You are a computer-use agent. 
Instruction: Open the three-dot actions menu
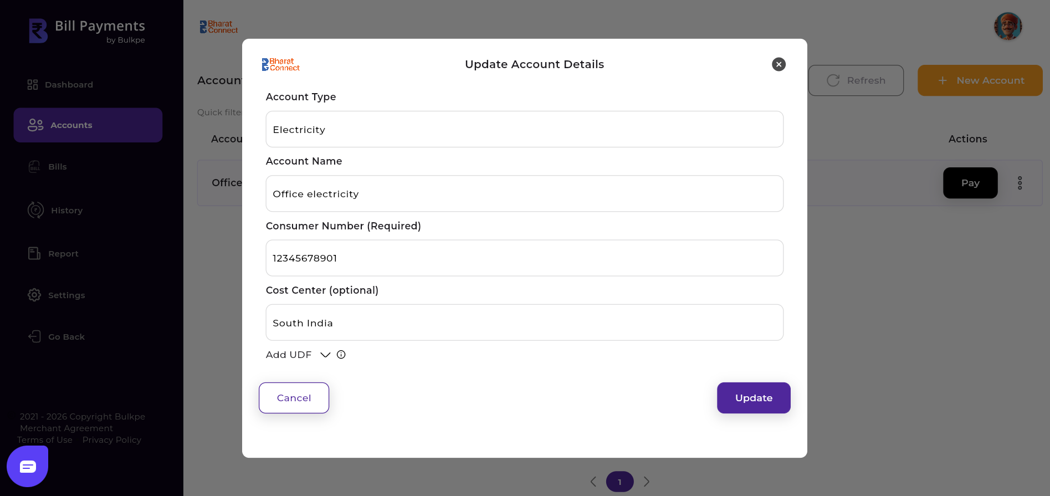(x=1020, y=183)
